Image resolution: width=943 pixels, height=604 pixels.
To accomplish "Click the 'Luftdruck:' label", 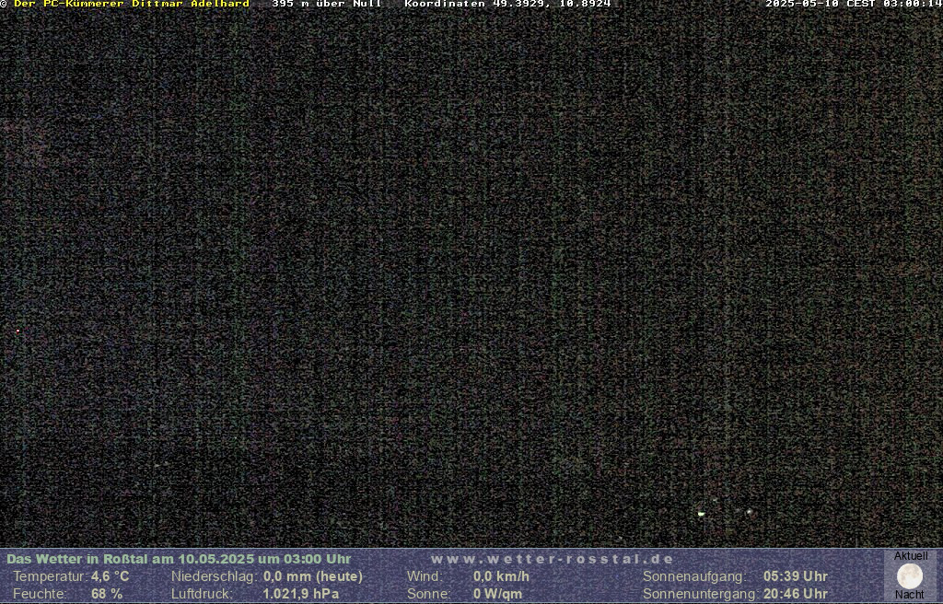I will tap(202, 594).
